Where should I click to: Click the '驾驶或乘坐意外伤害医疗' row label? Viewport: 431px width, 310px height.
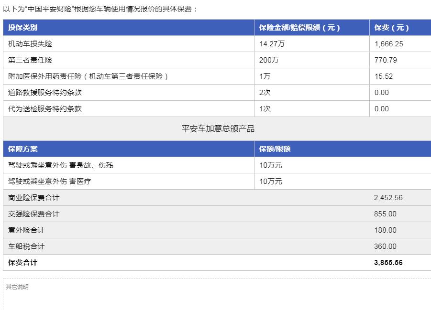[x=49, y=181]
